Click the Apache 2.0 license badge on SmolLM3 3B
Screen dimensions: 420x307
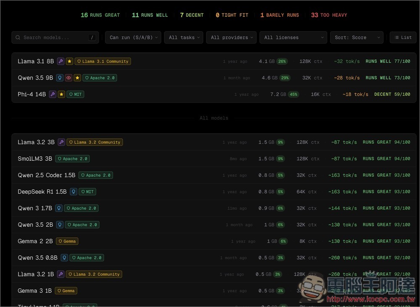click(72, 159)
